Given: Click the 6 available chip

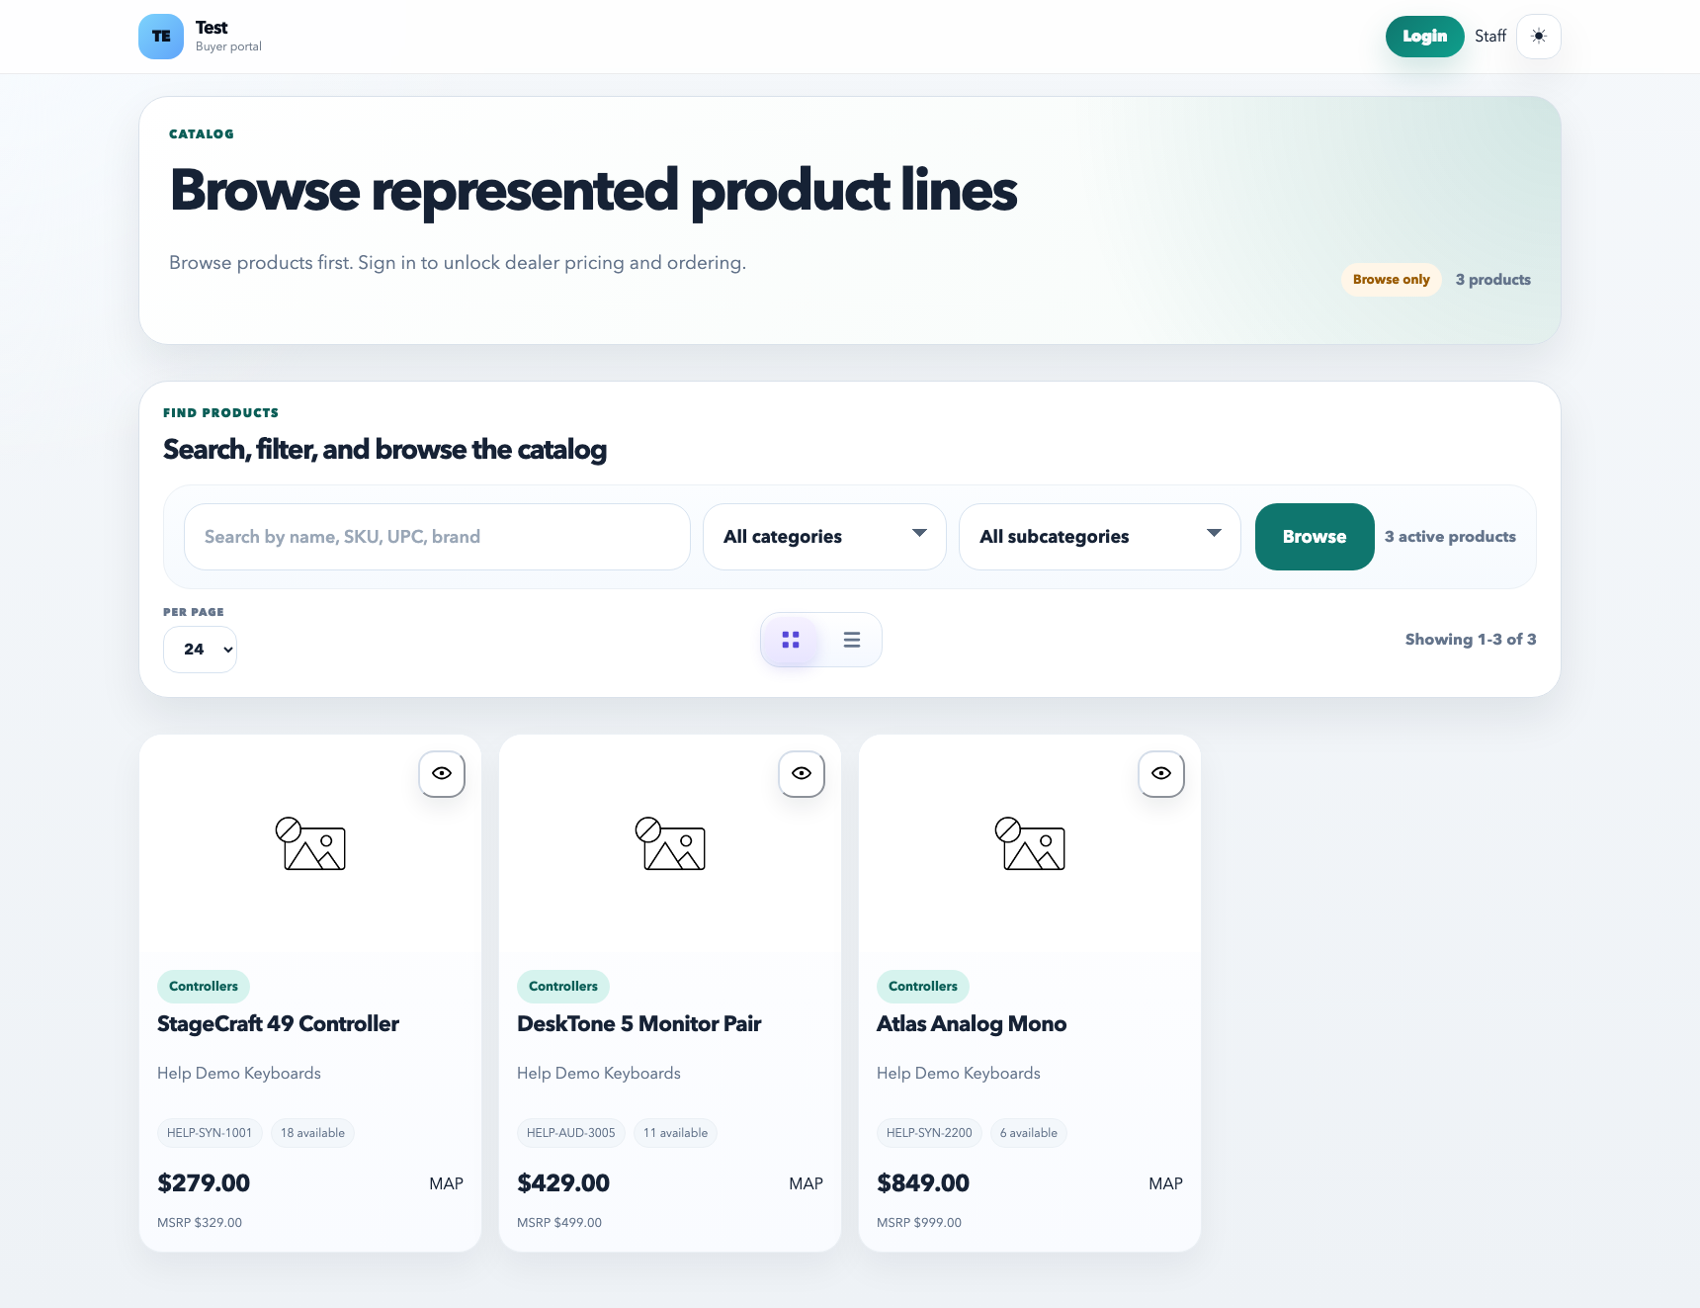Looking at the screenshot, I should [1029, 1133].
